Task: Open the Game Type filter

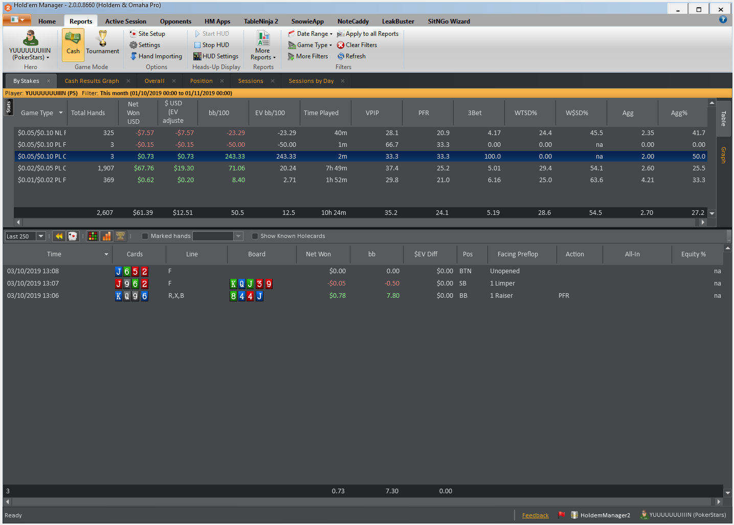Action: coord(310,45)
